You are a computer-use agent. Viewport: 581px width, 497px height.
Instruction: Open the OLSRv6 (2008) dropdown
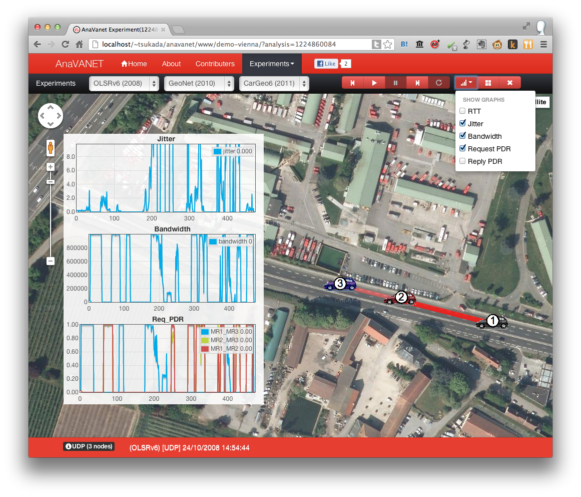pos(124,84)
